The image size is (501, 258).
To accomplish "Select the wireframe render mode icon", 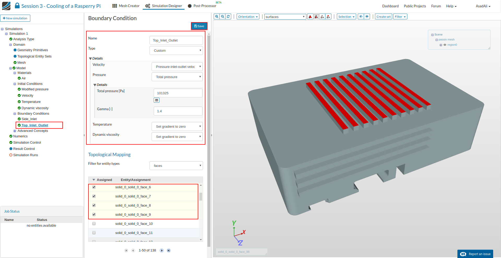I will pos(322,17).
